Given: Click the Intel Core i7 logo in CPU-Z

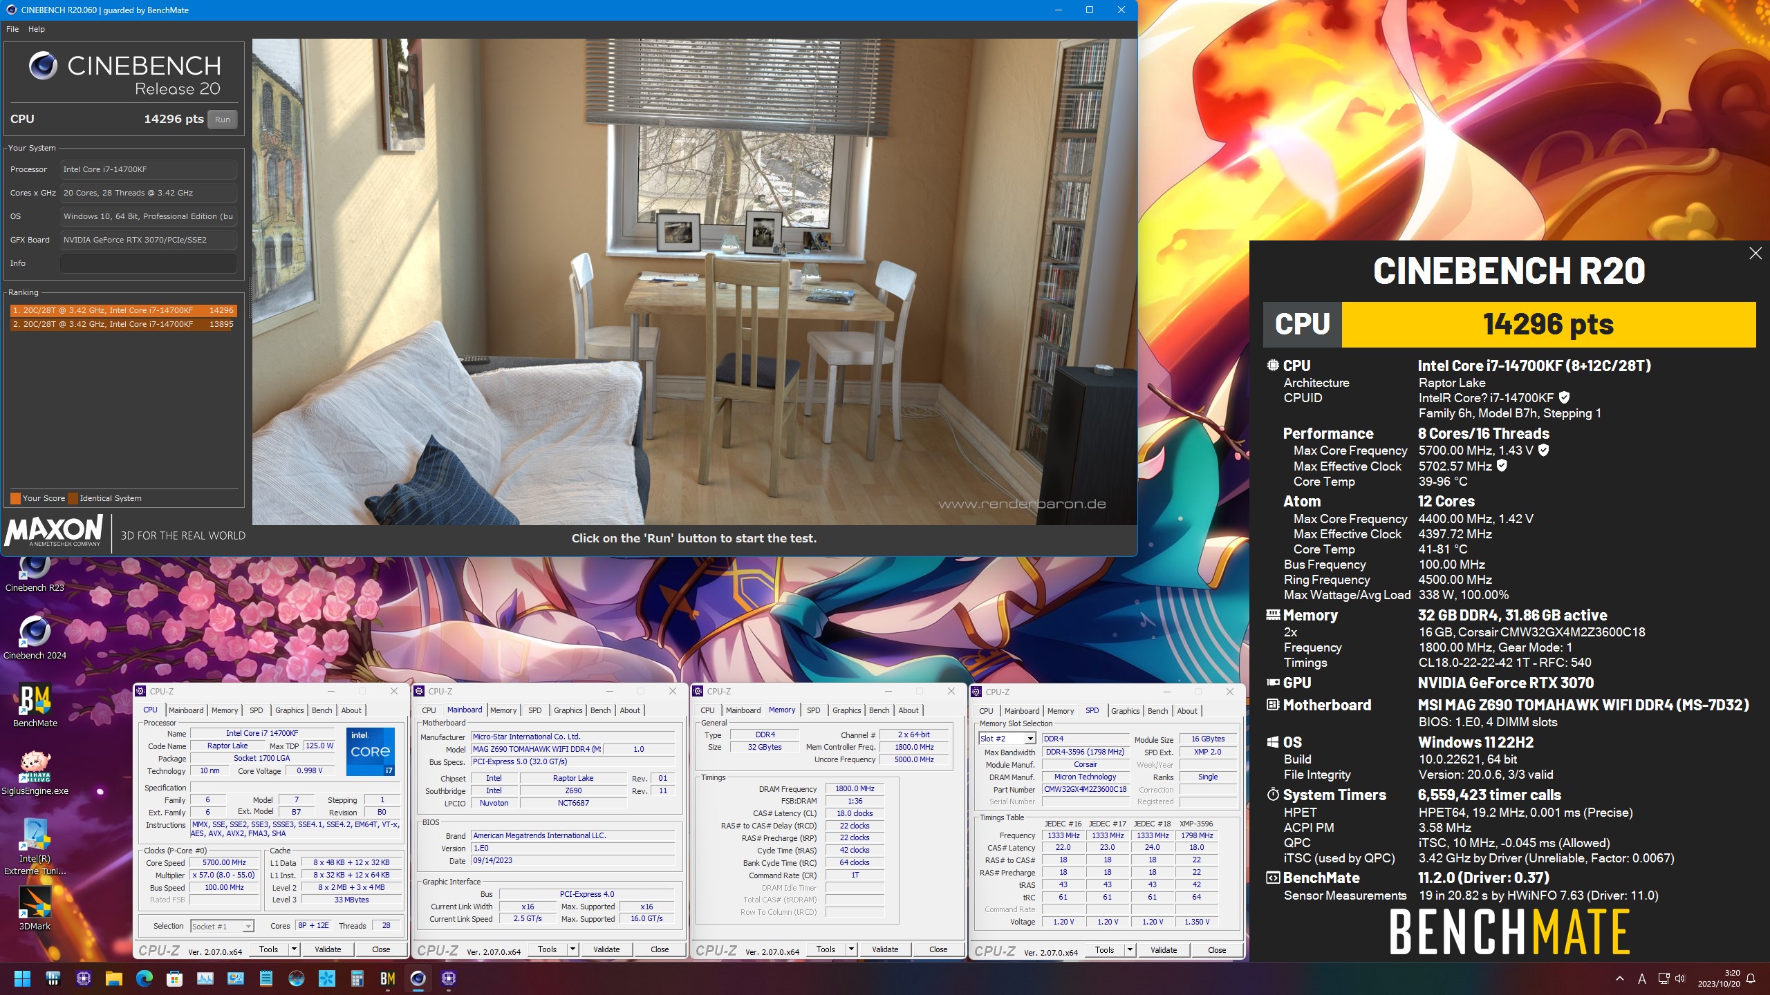Looking at the screenshot, I should 371,752.
